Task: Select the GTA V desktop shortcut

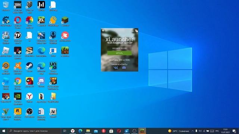Action: click(6, 114)
